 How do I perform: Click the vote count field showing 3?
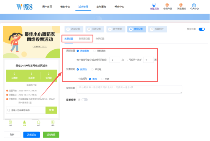tap(114, 60)
